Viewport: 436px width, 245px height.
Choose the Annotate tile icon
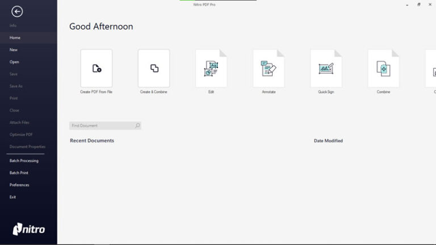pyautogui.click(x=269, y=69)
